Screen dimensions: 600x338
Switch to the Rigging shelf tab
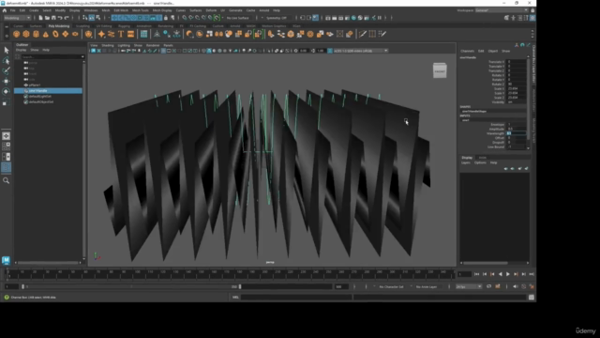click(x=124, y=26)
